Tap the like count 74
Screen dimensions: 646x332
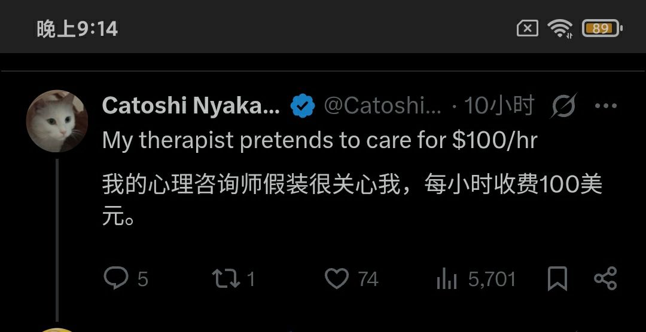point(368,279)
